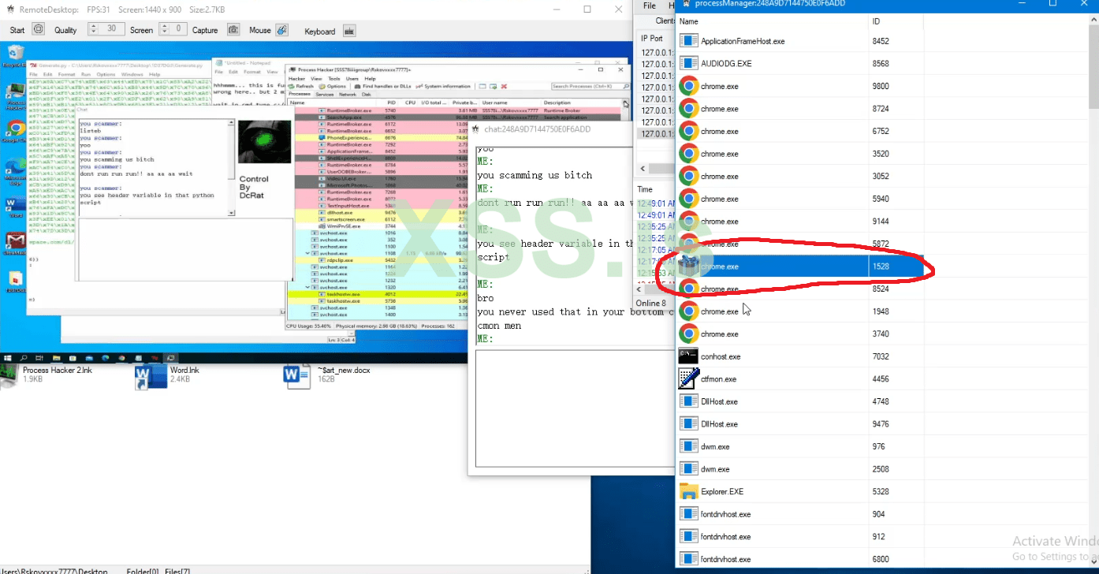Click the Time column header
The height and width of the screenshot is (574, 1099).
(646, 189)
